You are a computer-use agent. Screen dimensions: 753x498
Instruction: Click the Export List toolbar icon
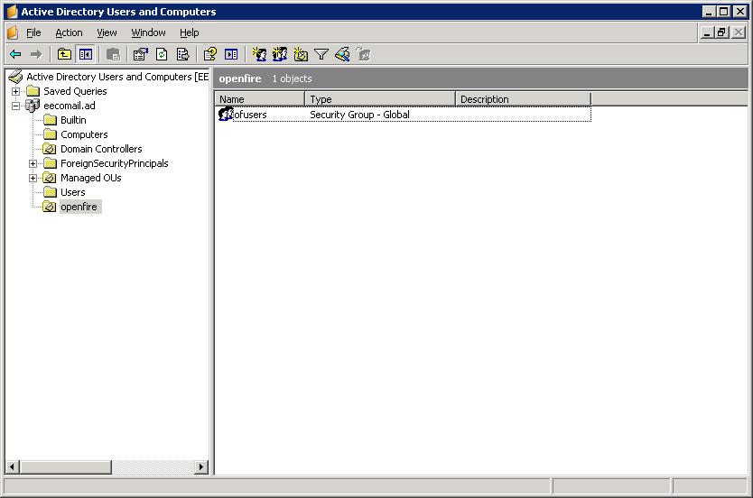(x=183, y=54)
